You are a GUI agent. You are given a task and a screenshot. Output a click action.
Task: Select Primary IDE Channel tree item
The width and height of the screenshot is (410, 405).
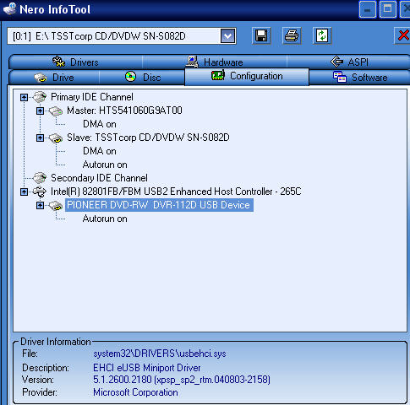[92, 97]
